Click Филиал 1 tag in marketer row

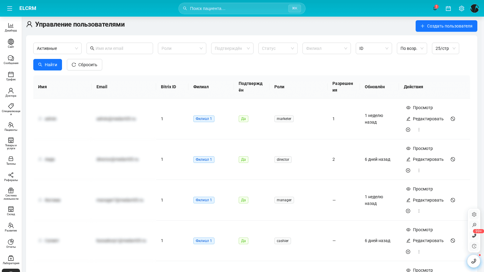click(204, 119)
